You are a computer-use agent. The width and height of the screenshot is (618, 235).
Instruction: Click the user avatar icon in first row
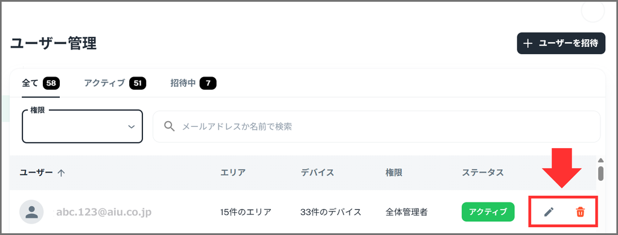pos(31,212)
